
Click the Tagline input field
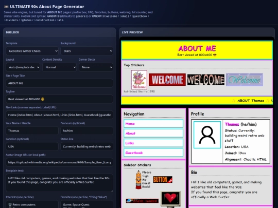coord(59,99)
